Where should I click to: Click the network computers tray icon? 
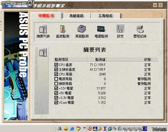[x=110, y=129]
